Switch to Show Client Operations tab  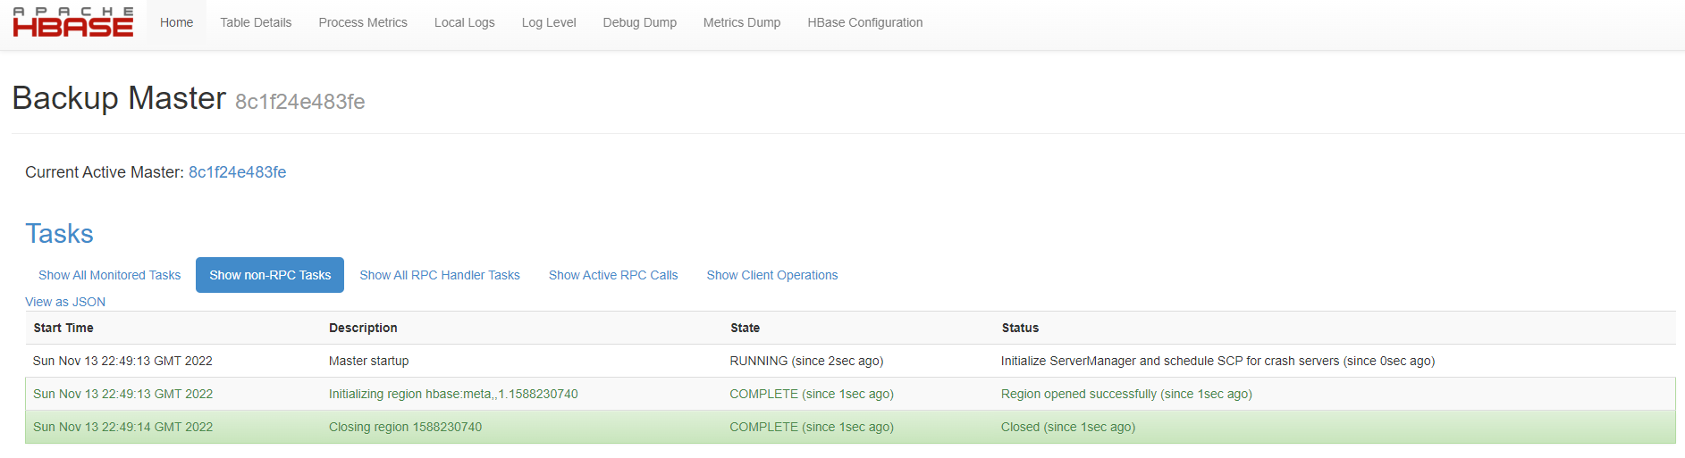tap(771, 275)
